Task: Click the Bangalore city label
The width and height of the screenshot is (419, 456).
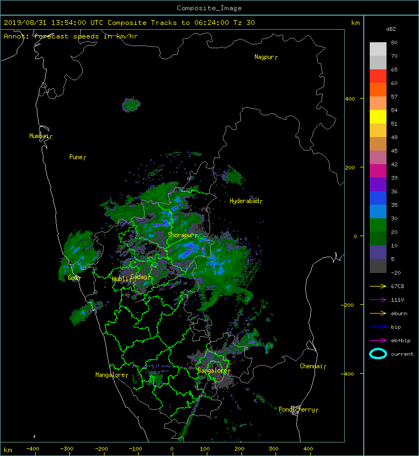Action: click(213, 370)
